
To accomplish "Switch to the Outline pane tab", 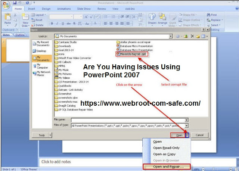I will coord(20,35).
